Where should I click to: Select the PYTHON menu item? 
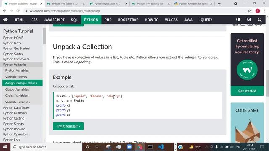(x=91, y=20)
